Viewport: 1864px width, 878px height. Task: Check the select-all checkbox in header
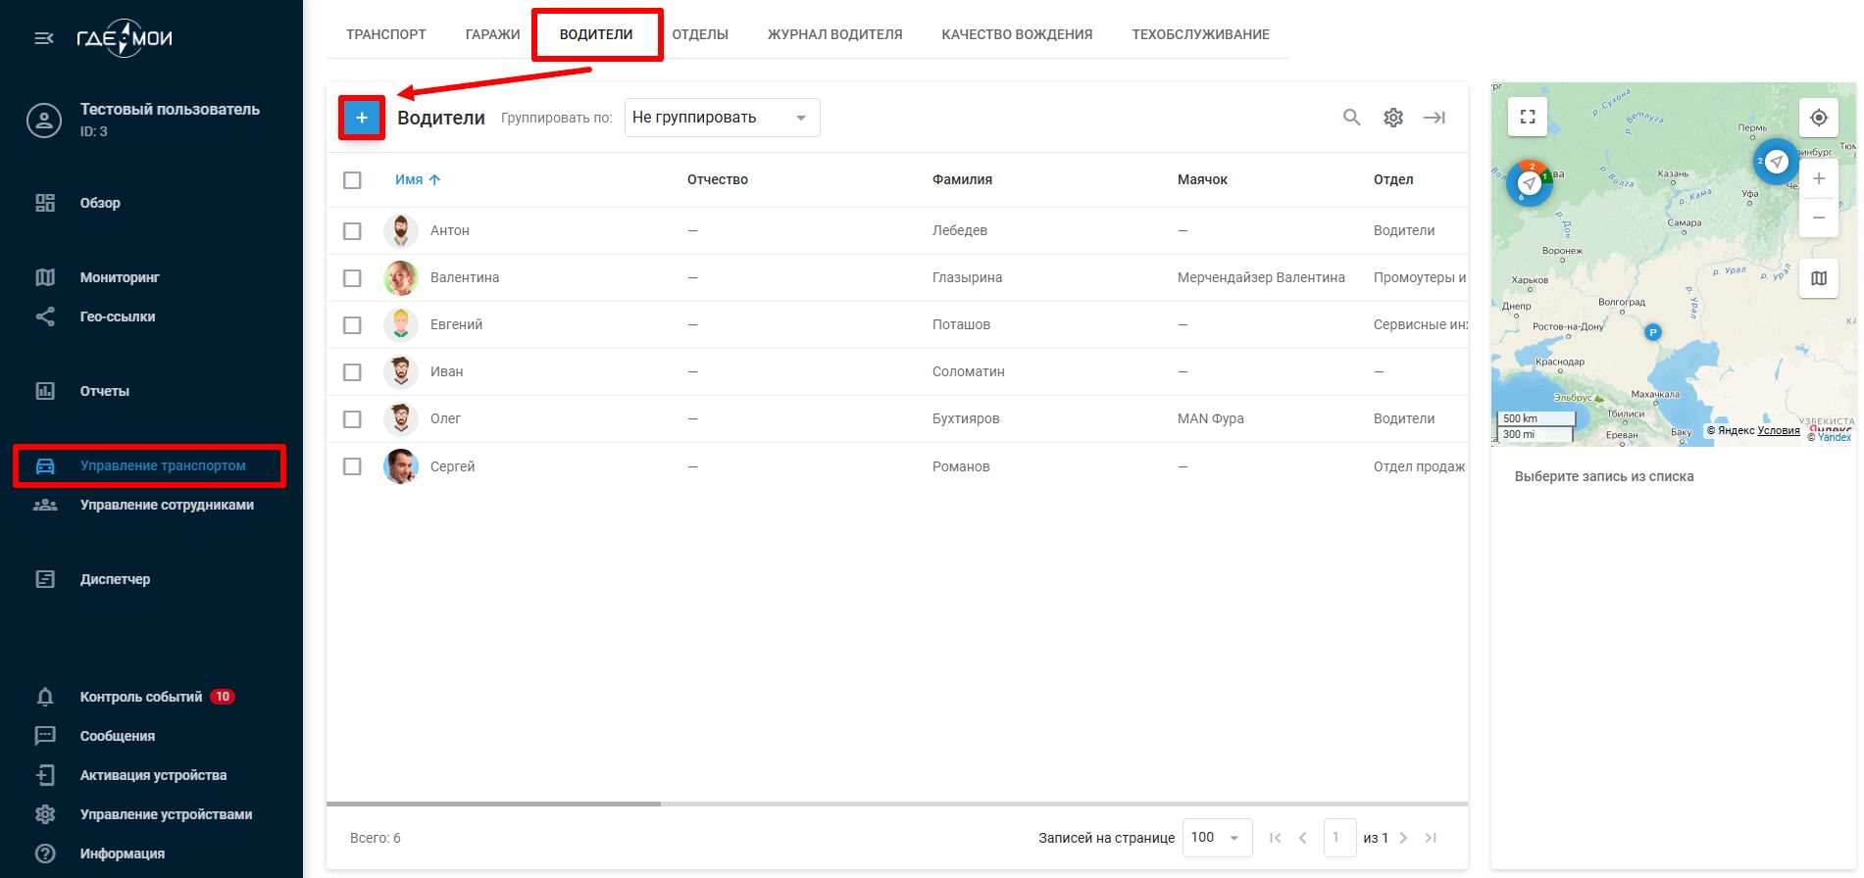click(x=352, y=180)
